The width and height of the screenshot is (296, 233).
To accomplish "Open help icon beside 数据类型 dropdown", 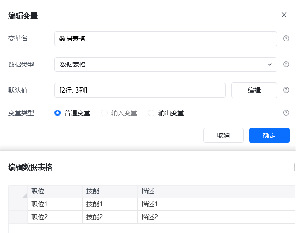I will click(x=286, y=64).
